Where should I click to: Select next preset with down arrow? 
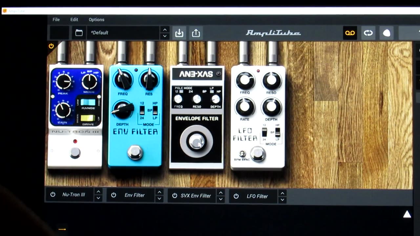click(165, 36)
